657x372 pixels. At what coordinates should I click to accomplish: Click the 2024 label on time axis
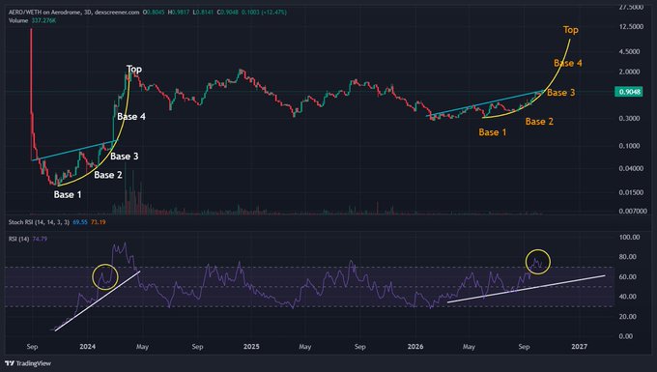87,347
